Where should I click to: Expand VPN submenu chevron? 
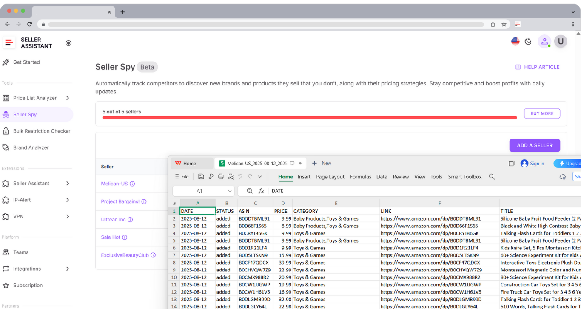[x=68, y=217]
